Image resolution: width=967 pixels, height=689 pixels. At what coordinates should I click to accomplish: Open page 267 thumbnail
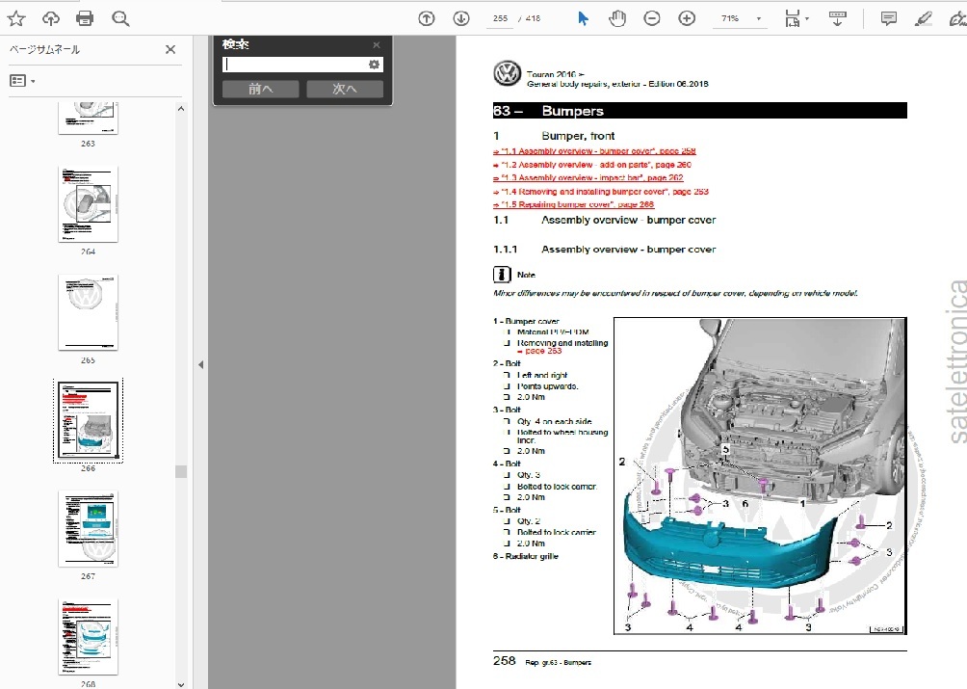tap(89, 529)
